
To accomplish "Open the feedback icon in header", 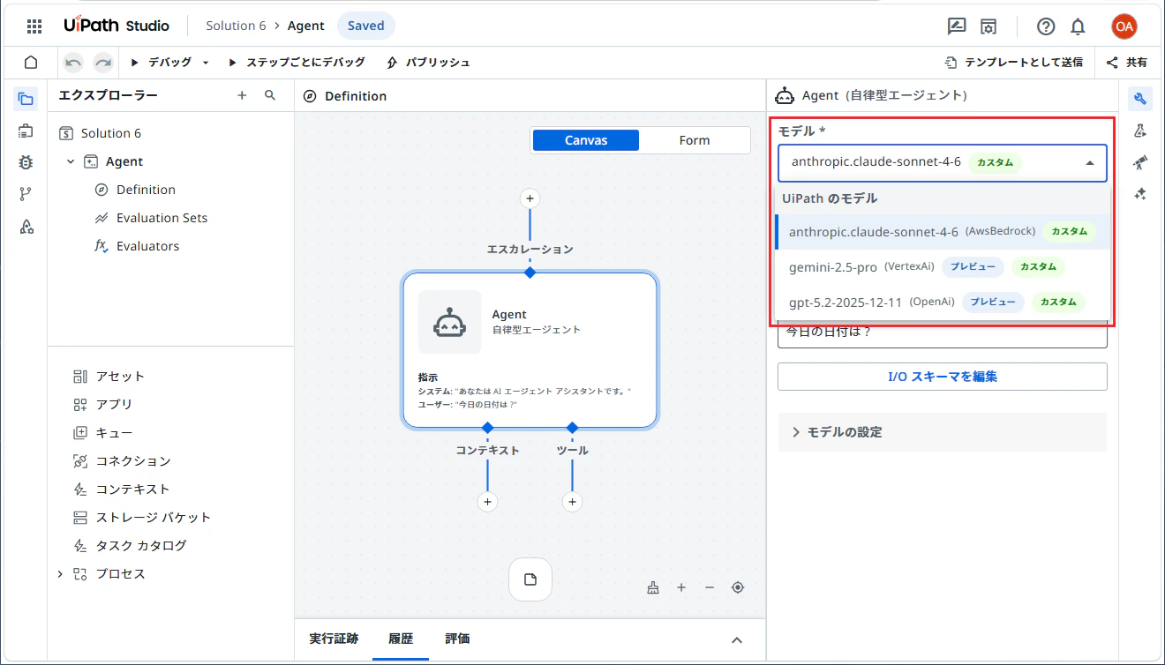I will pos(957,26).
